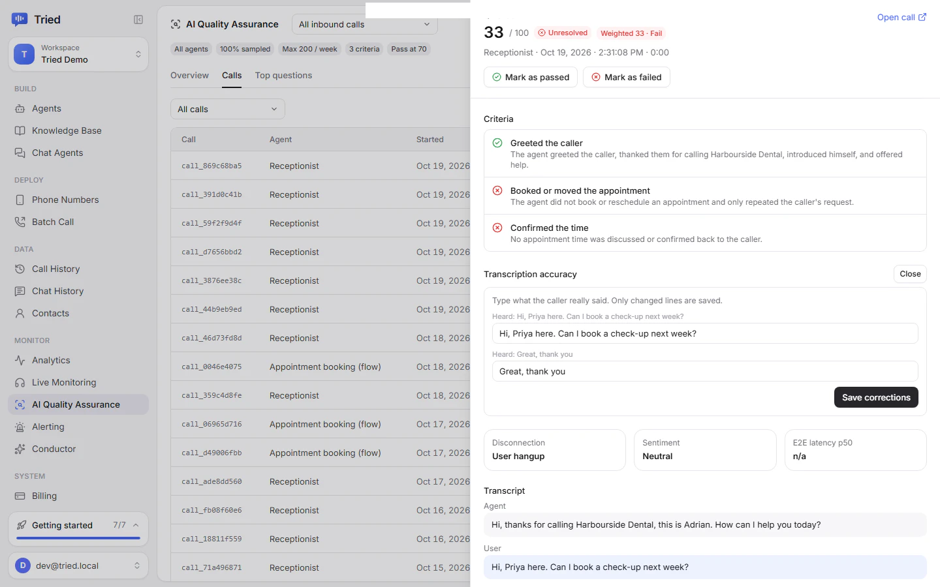Close the transcription accuracy editor
Image resolution: width=940 pixels, height=587 pixels.
[x=910, y=274]
